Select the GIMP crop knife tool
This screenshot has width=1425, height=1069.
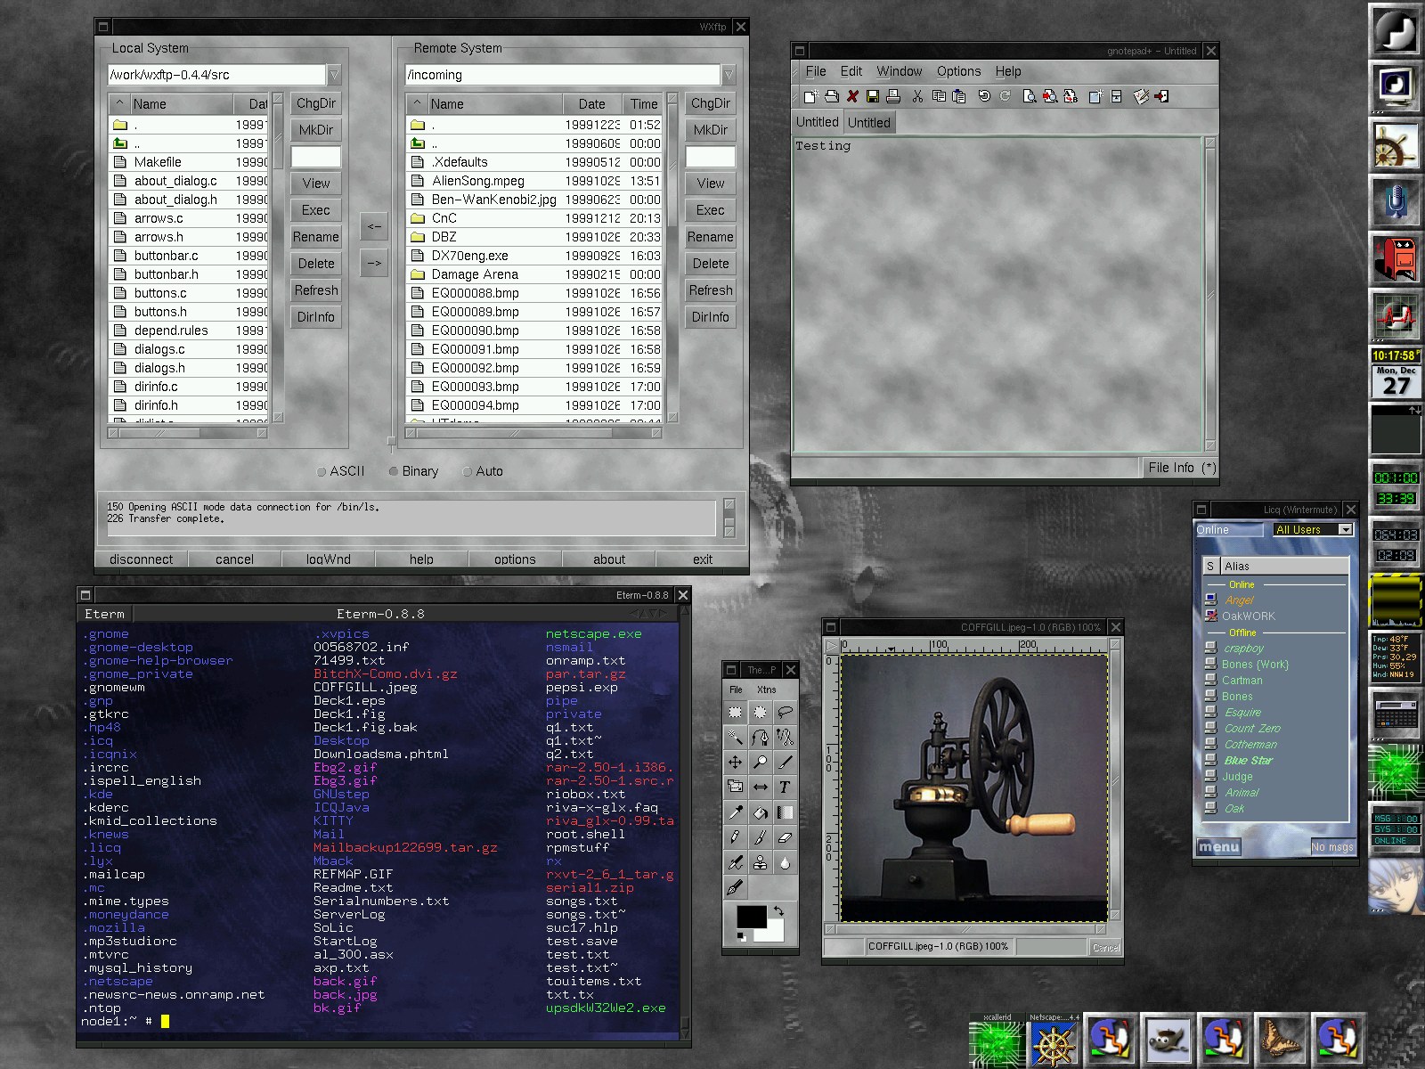[x=785, y=763]
